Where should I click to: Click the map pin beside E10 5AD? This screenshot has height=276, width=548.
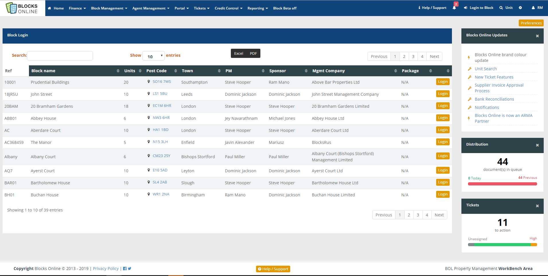point(149,170)
